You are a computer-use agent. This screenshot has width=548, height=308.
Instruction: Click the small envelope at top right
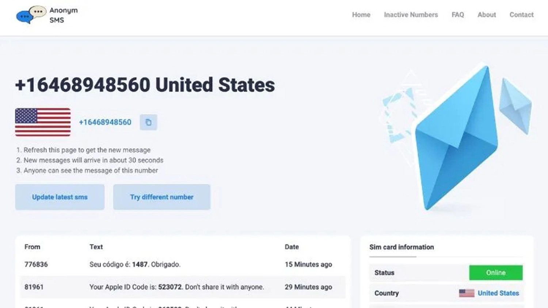[x=515, y=106]
